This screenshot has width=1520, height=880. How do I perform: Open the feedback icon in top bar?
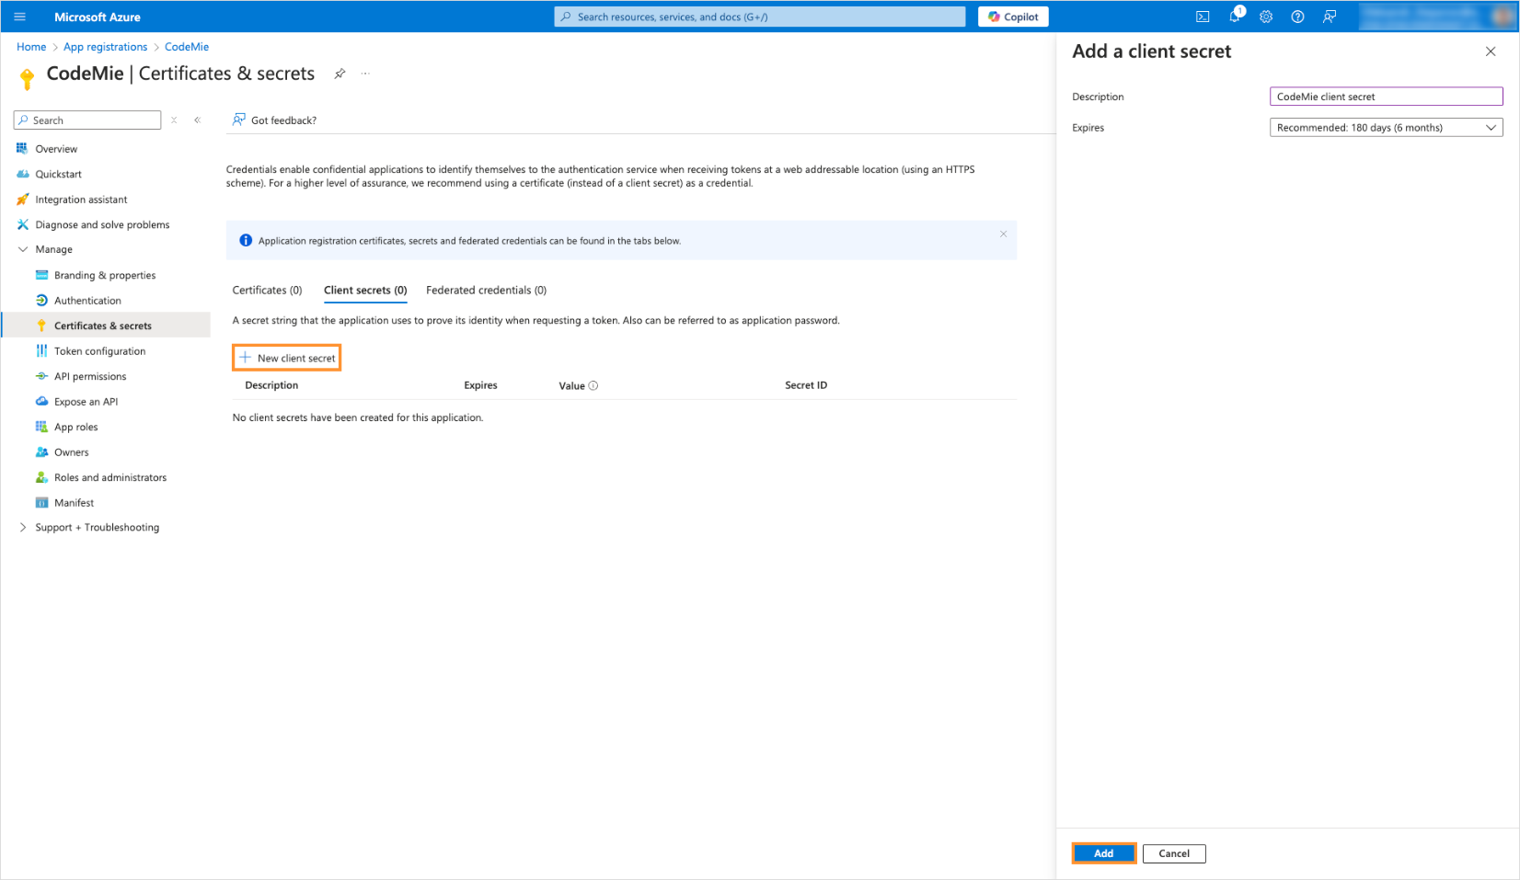pyautogui.click(x=1330, y=17)
